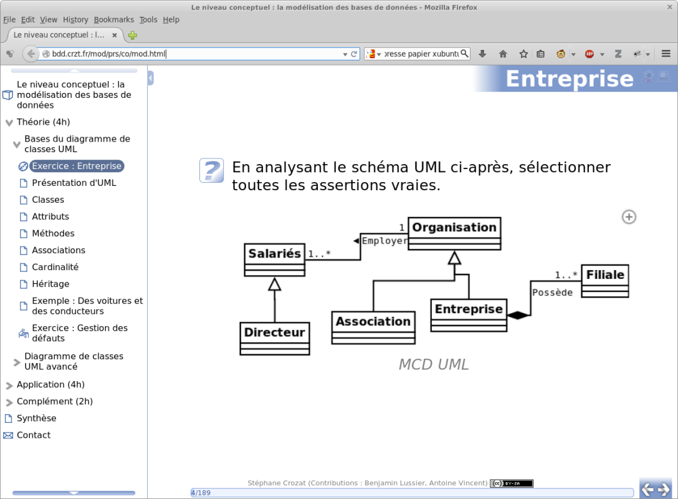Click the page progress bar 4/189

click(412, 493)
